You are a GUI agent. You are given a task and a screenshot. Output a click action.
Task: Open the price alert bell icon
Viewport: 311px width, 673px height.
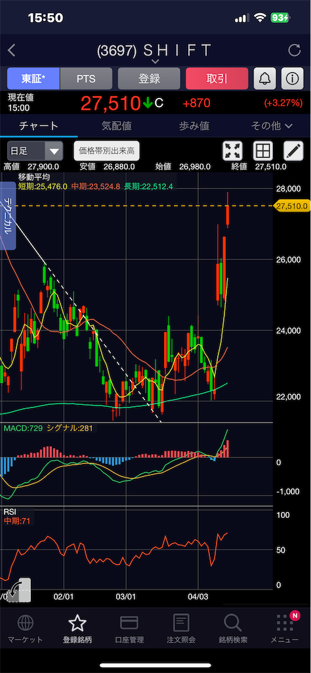[264, 79]
